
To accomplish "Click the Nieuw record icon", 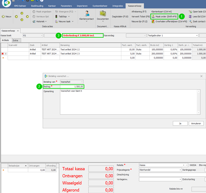I will [3, 17].
